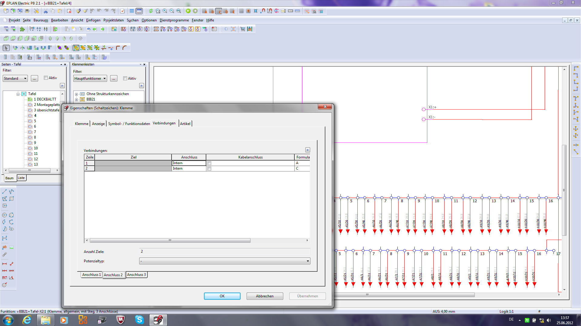Select the text 'ab' tool in left palette

pos(5,247)
